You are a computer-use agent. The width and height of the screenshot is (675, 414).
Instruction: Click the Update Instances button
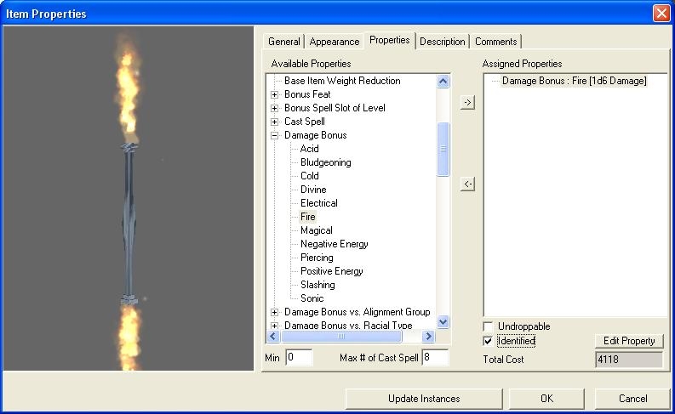click(x=424, y=399)
